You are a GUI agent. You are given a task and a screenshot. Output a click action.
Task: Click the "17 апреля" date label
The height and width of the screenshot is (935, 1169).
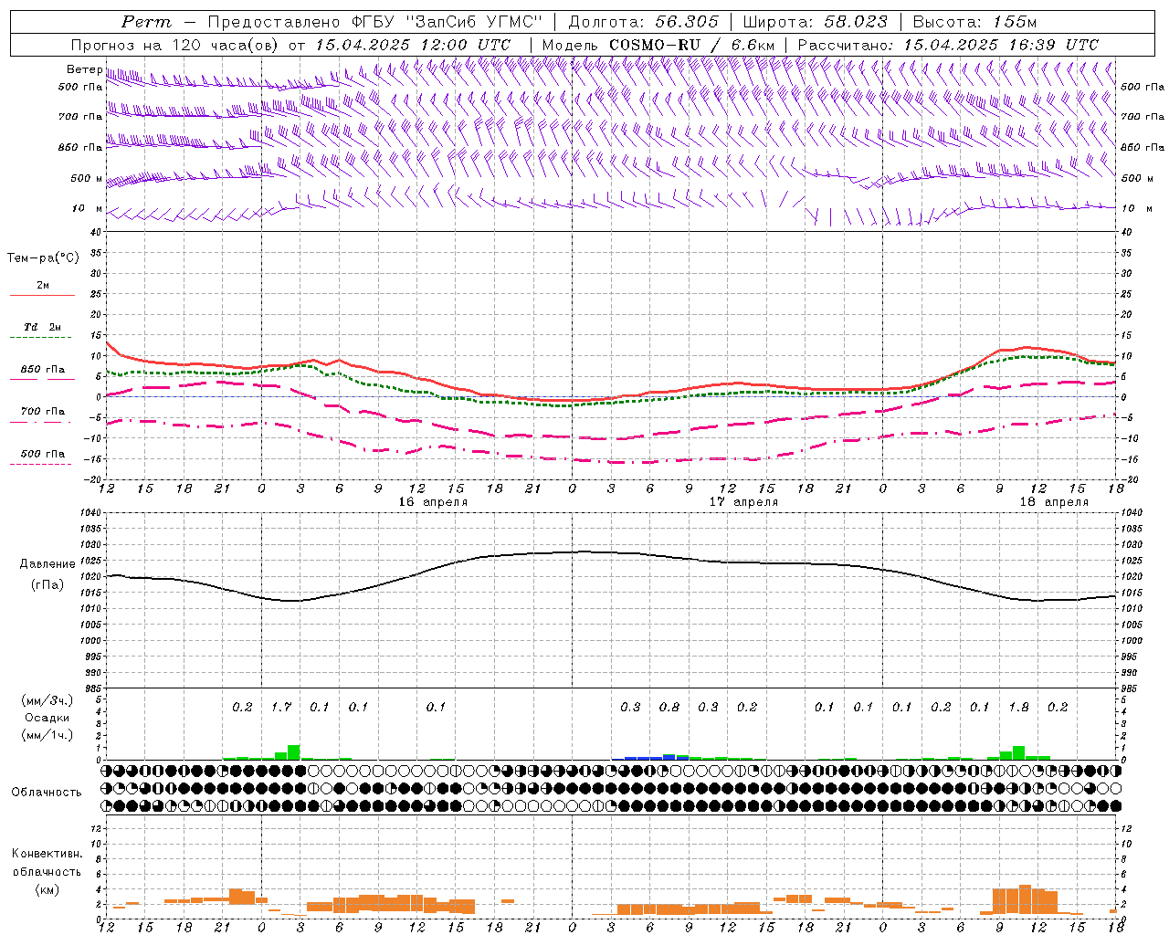pyautogui.click(x=744, y=502)
